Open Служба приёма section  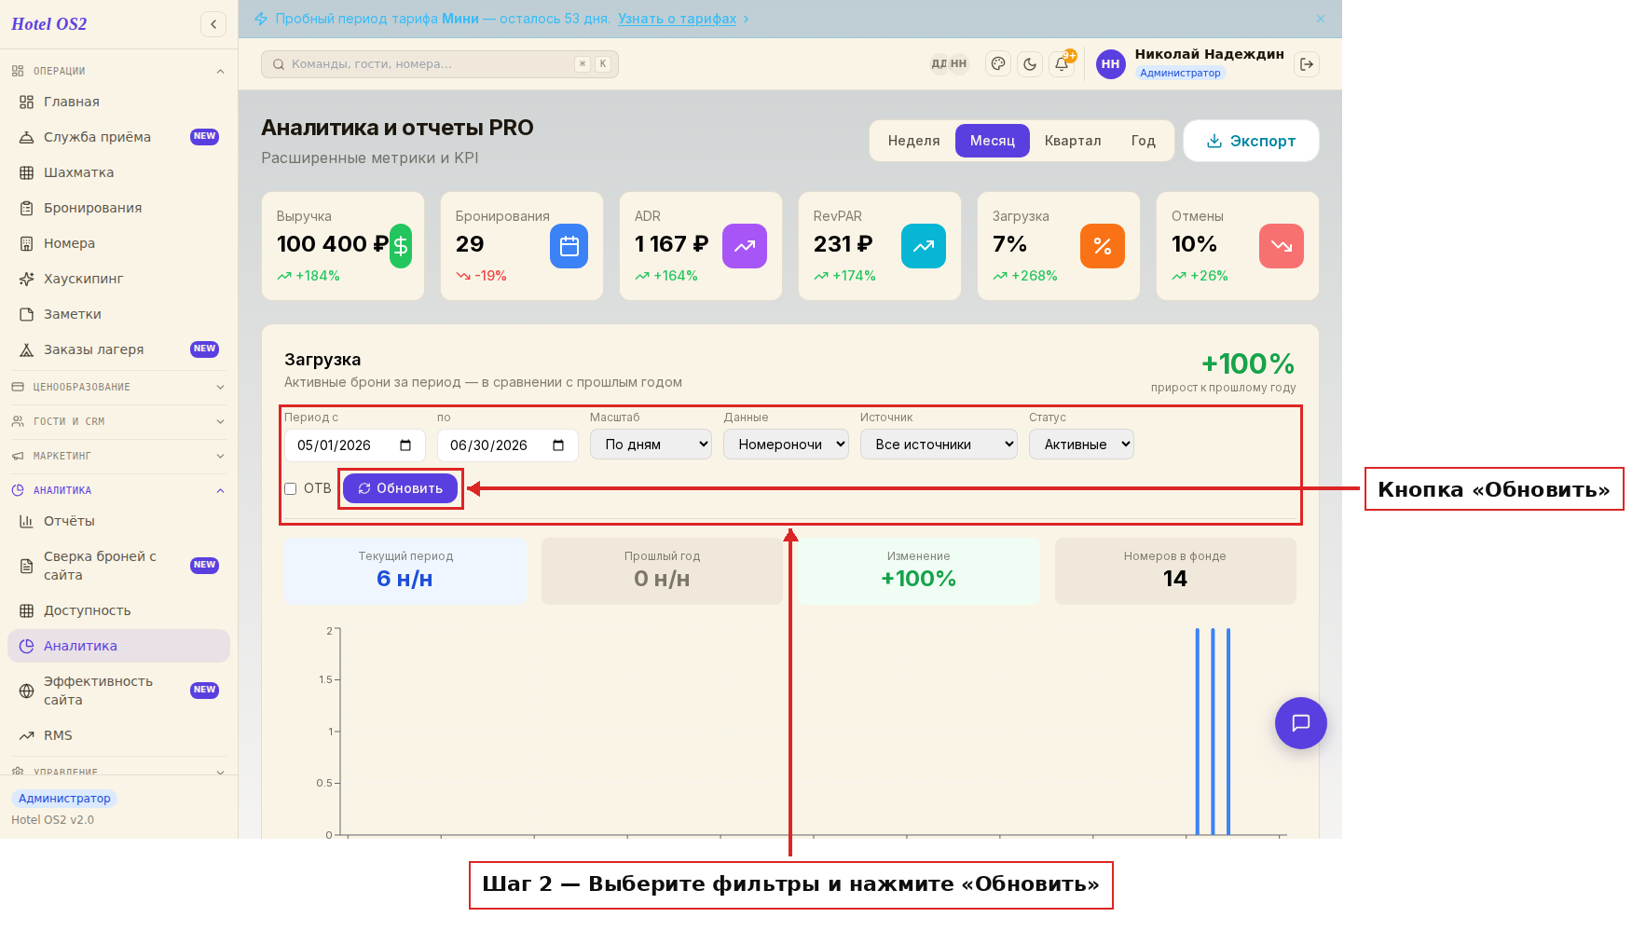[x=118, y=137]
